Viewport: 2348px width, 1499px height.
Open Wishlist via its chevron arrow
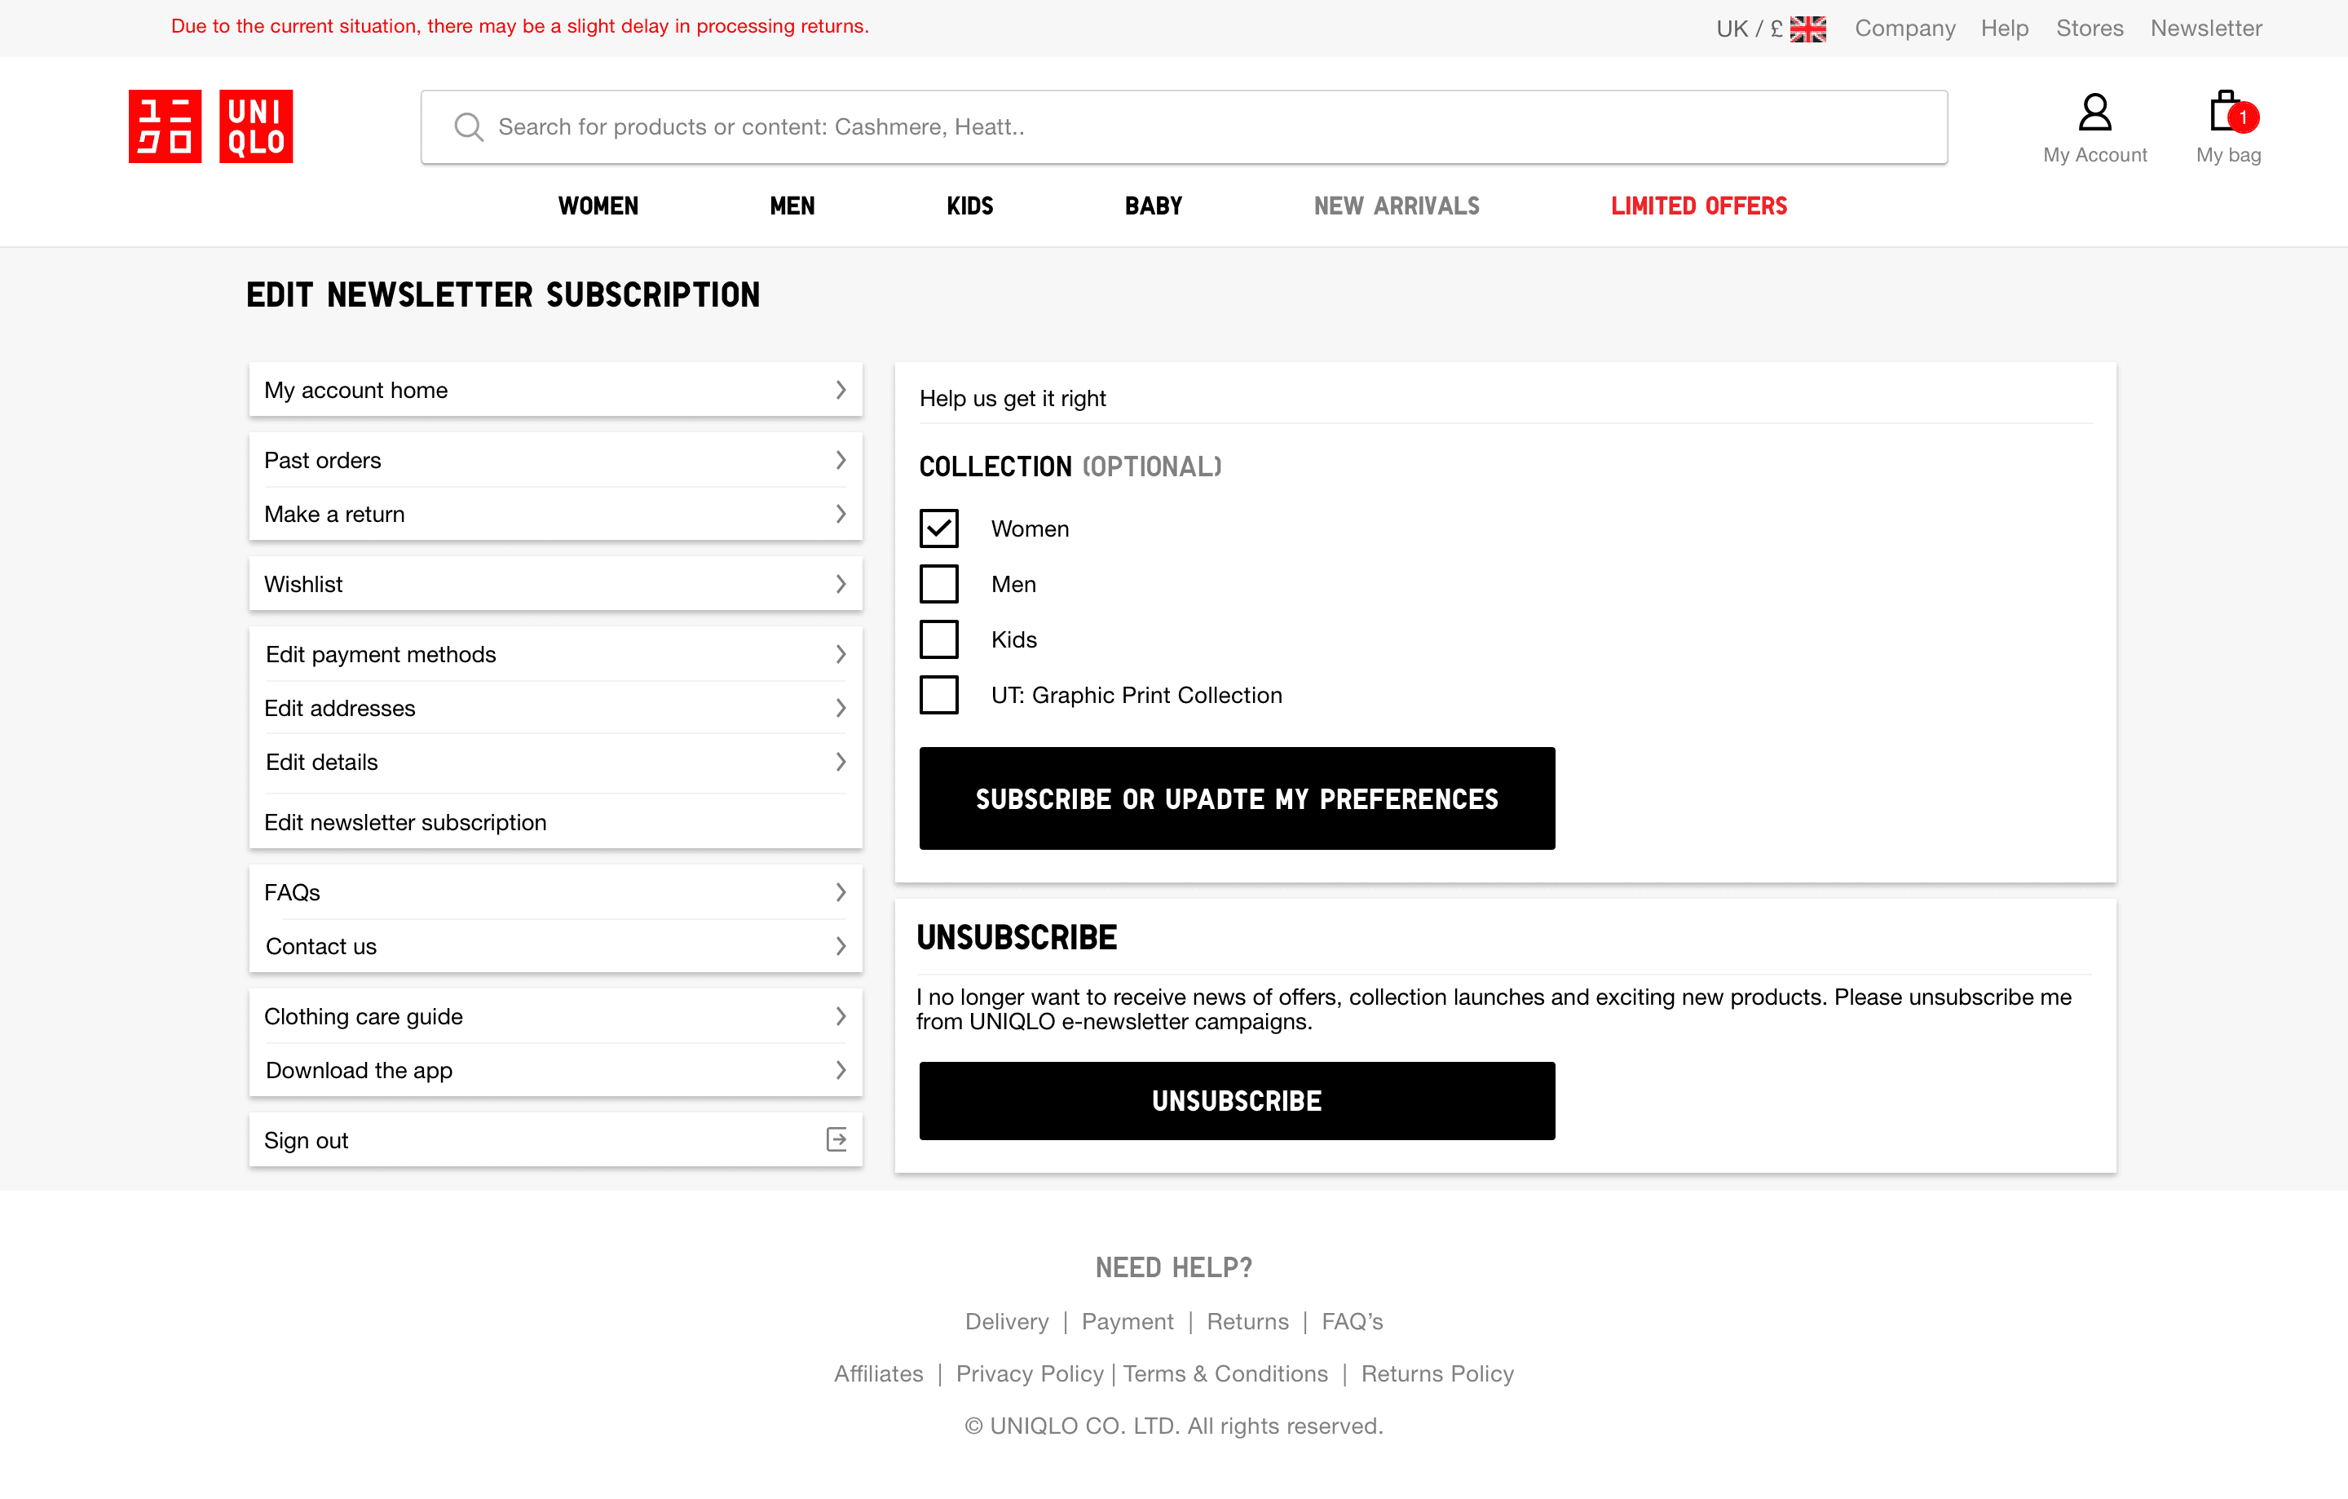(840, 583)
